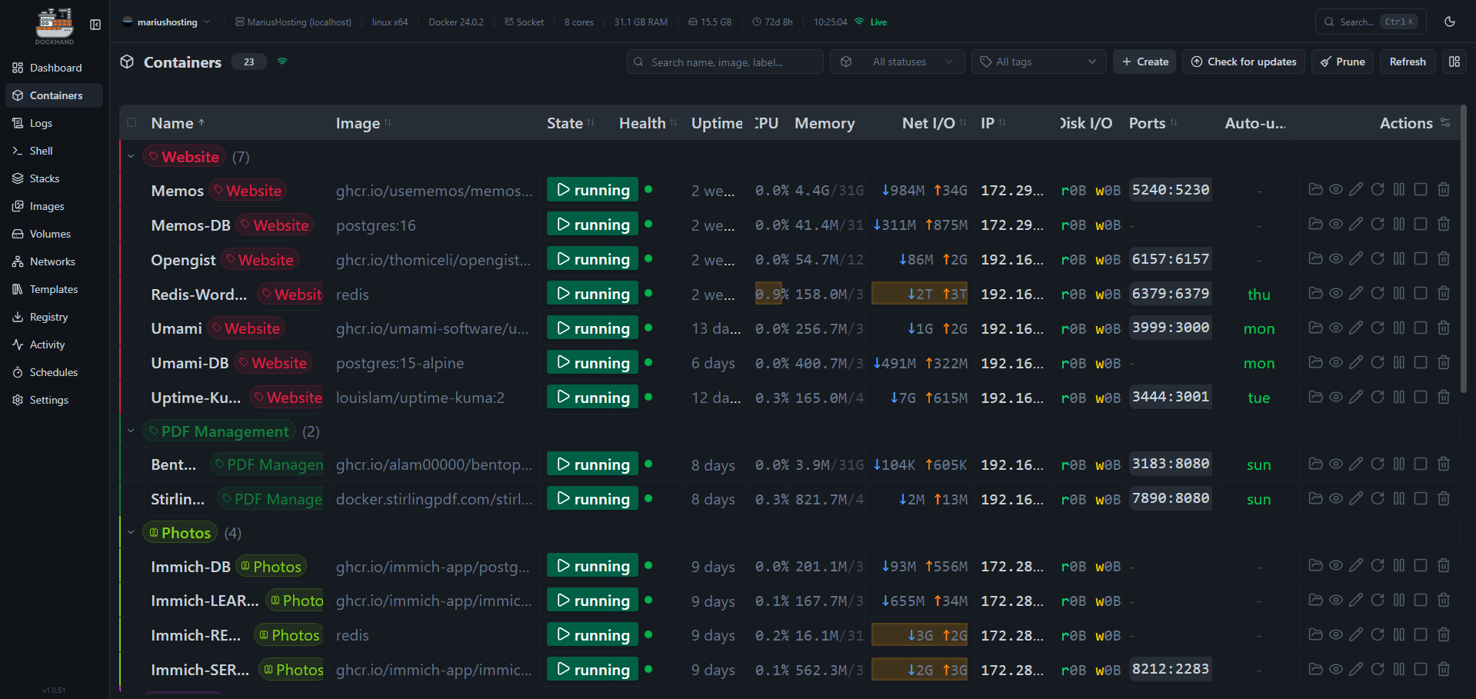
Task: Restart the Redis-Word container
Action: tap(1378, 293)
